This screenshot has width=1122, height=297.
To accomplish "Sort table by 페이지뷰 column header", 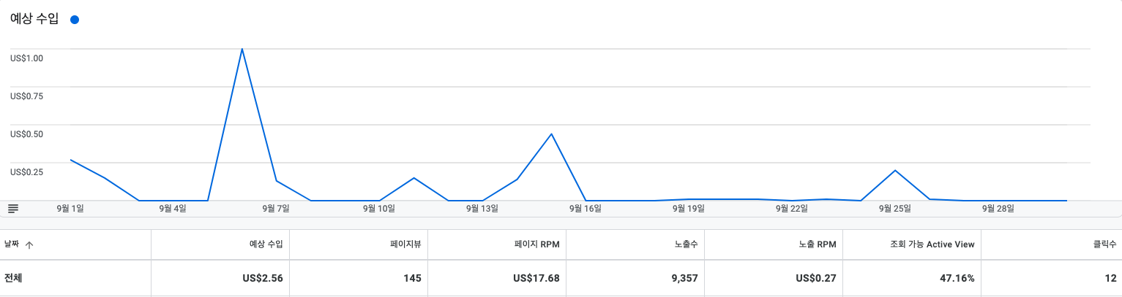I will 405,244.
